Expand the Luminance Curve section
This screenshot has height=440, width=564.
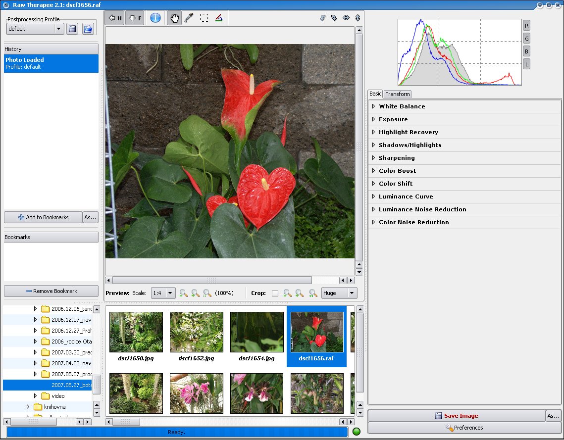(406, 196)
